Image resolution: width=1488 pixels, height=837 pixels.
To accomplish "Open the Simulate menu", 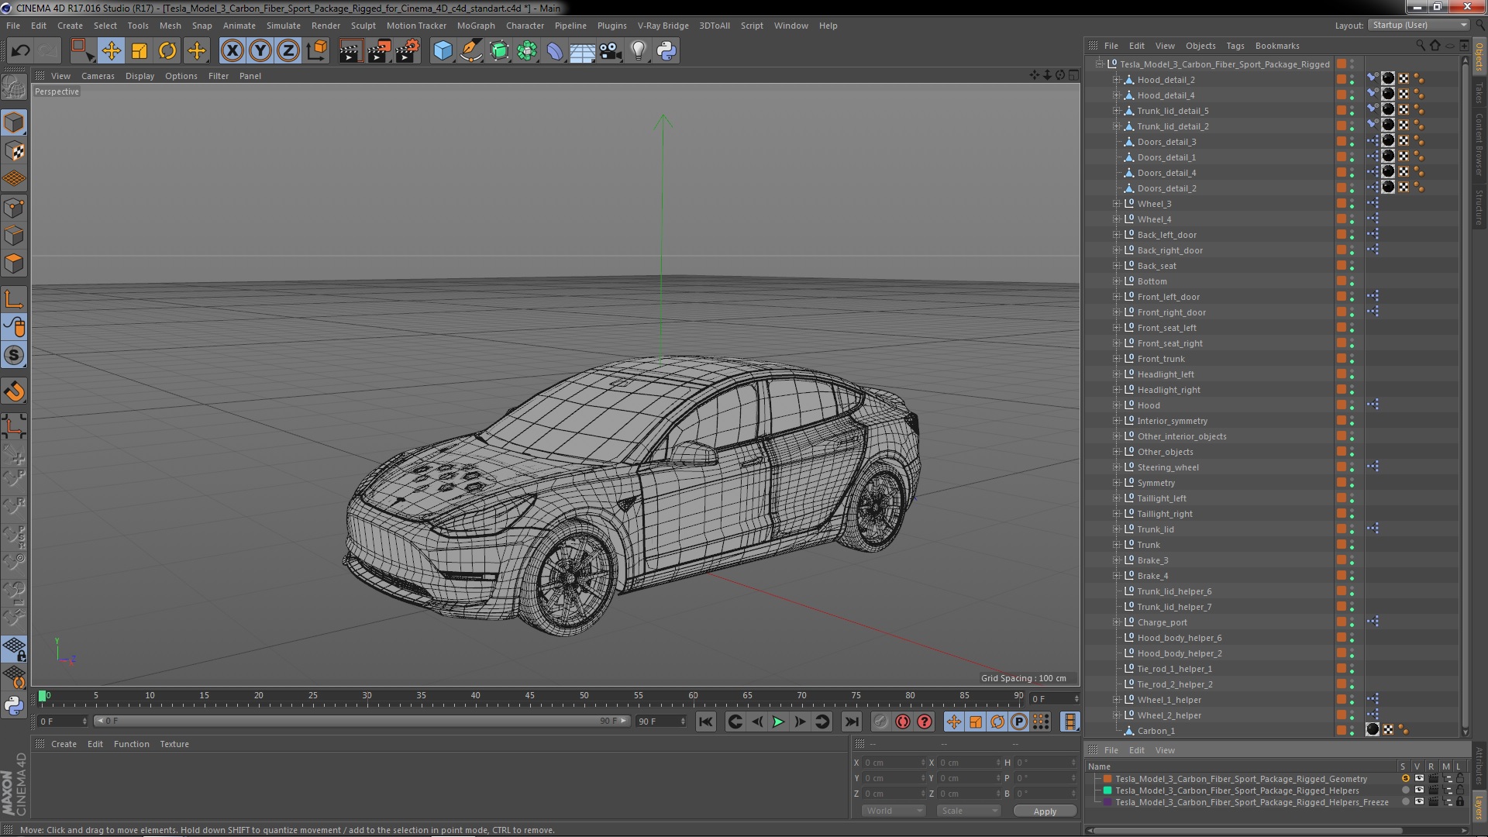I will coord(283,26).
